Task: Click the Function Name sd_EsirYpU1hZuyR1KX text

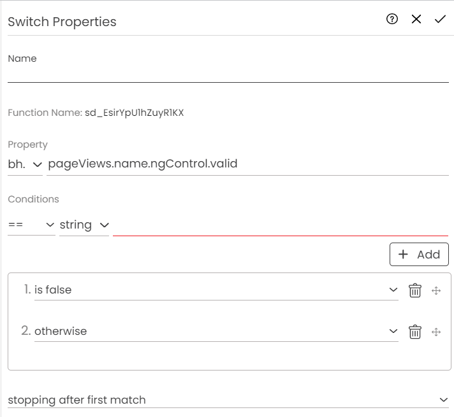Action: [134, 113]
